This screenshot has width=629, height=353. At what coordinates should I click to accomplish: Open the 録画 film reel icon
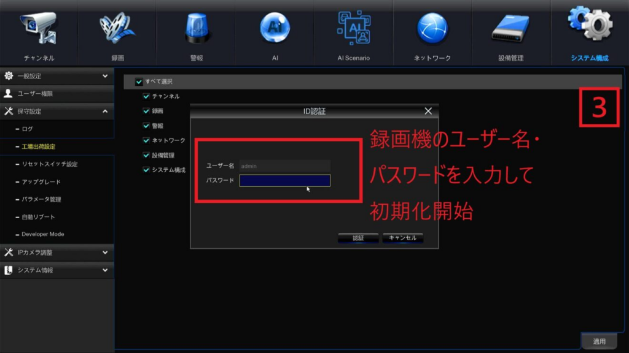pos(117,29)
